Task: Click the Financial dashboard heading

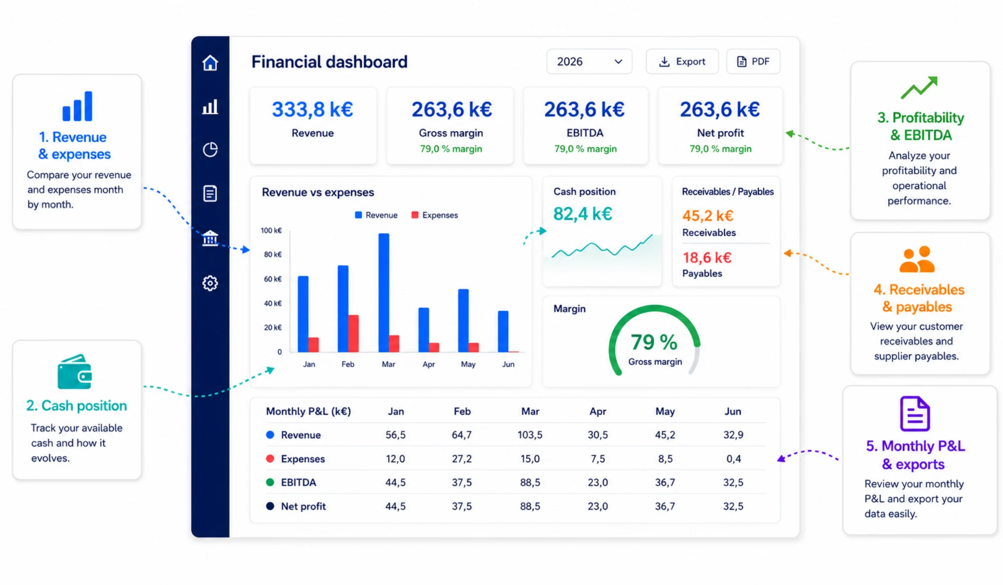Action: click(x=329, y=62)
